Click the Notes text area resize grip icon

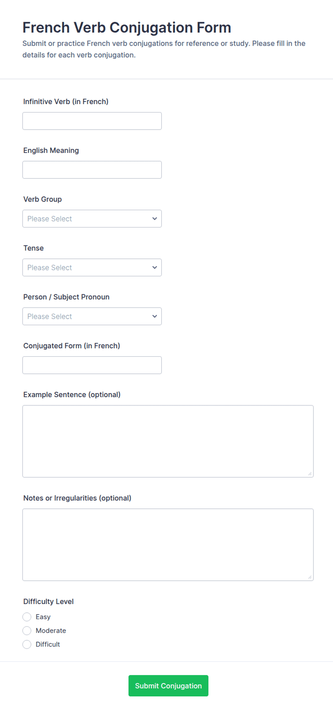(x=310, y=577)
